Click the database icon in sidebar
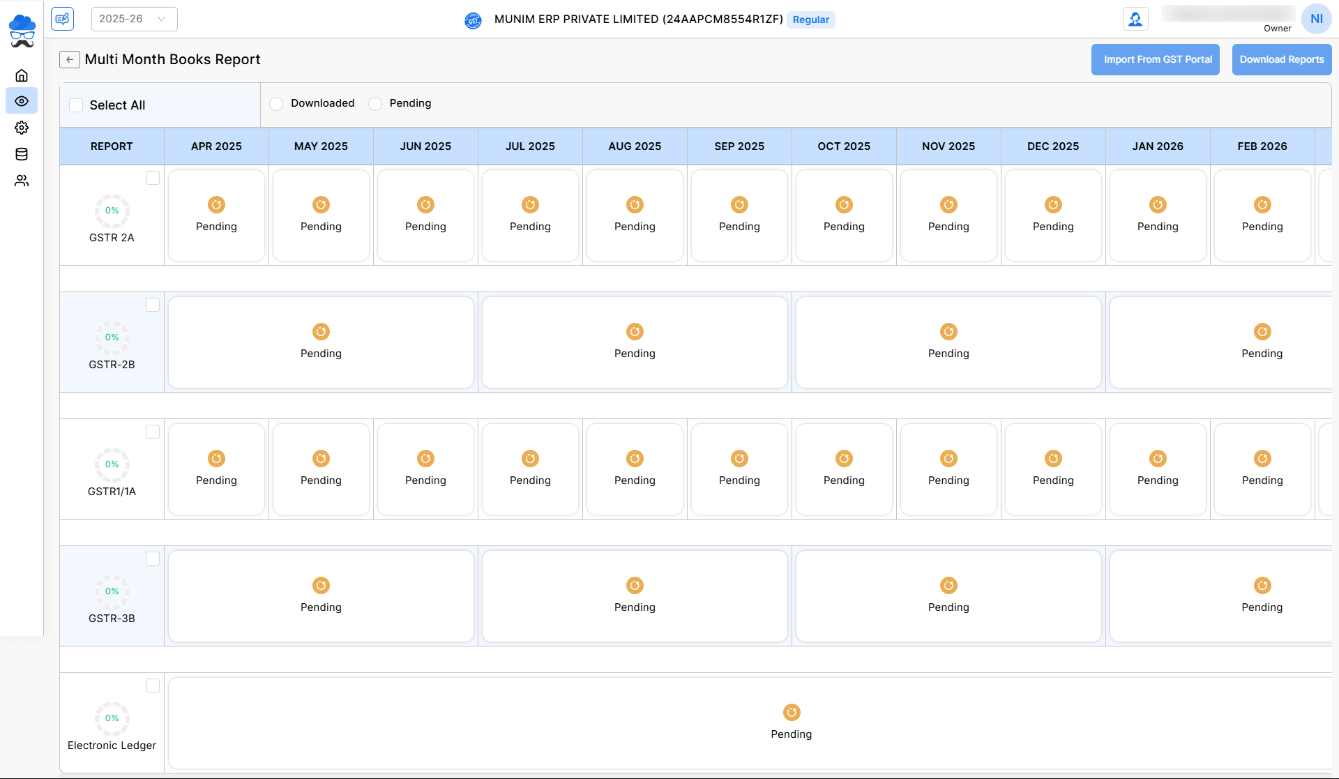This screenshot has height=779, width=1339. 22,154
